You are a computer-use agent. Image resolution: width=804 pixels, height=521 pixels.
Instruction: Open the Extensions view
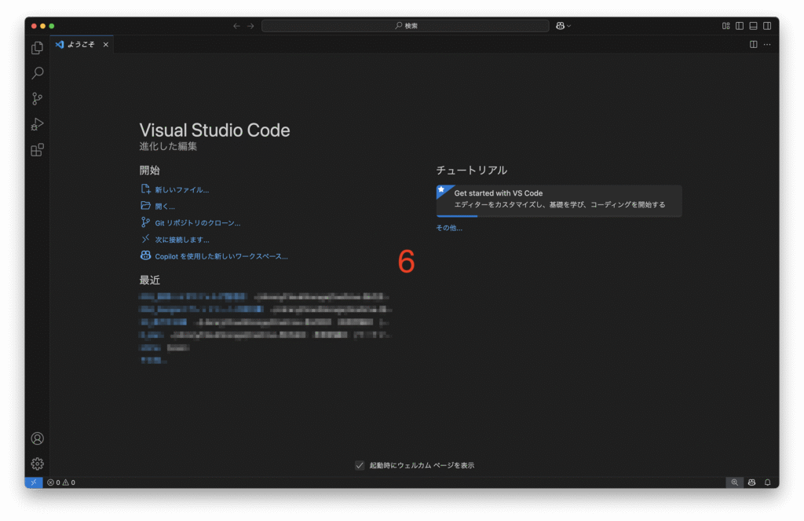point(37,150)
